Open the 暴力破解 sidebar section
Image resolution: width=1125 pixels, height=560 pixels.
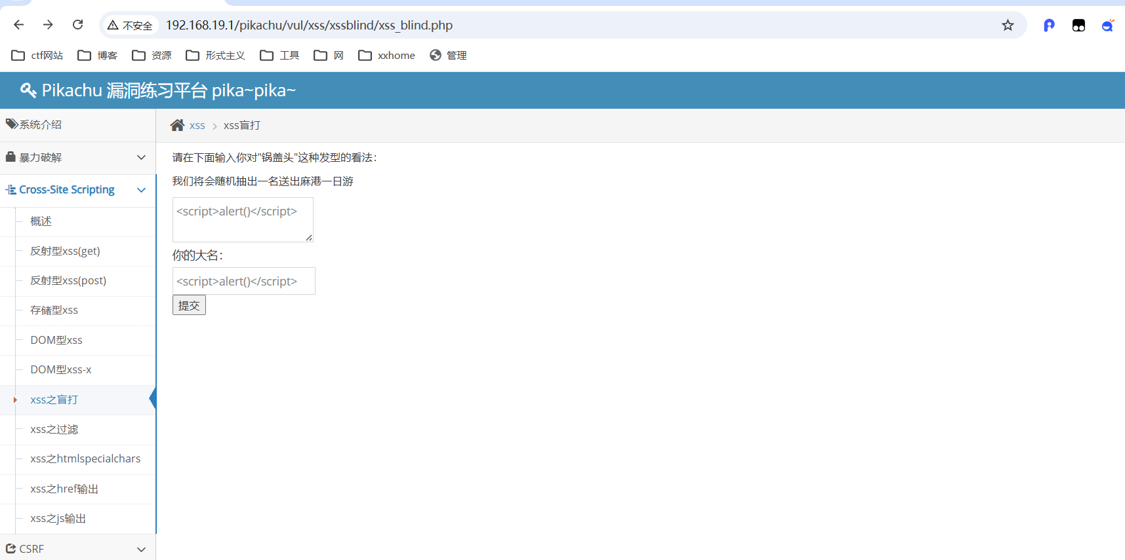(x=78, y=158)
